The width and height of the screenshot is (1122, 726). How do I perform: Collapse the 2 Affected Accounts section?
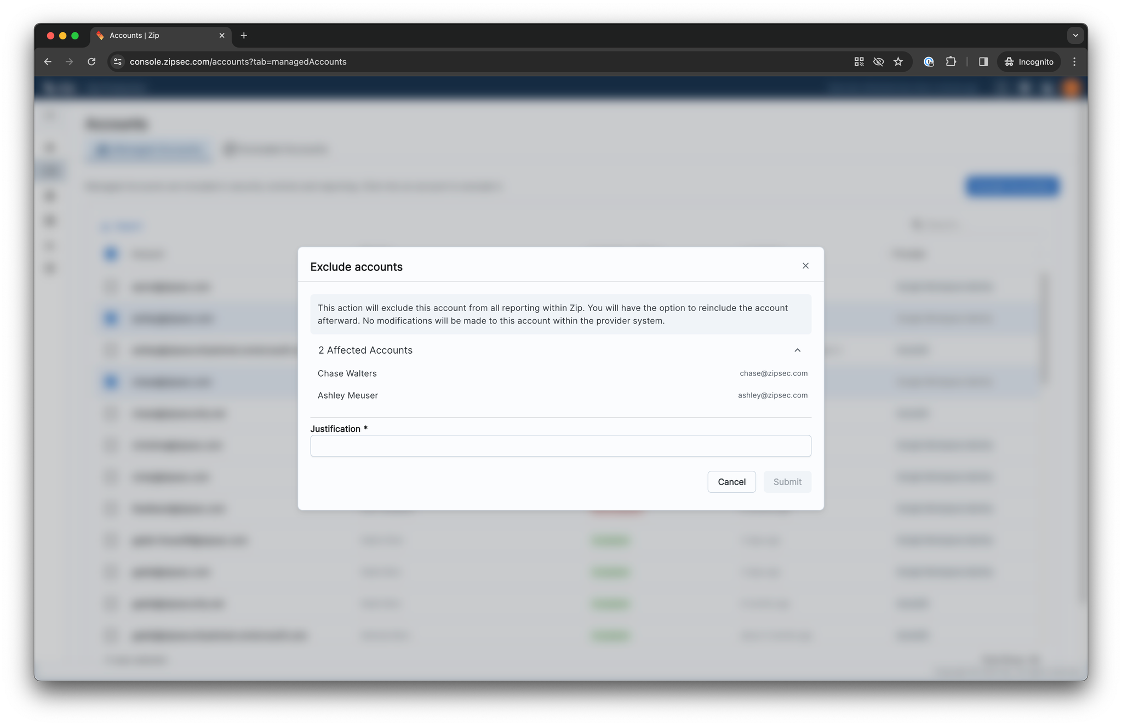point(797,350)
